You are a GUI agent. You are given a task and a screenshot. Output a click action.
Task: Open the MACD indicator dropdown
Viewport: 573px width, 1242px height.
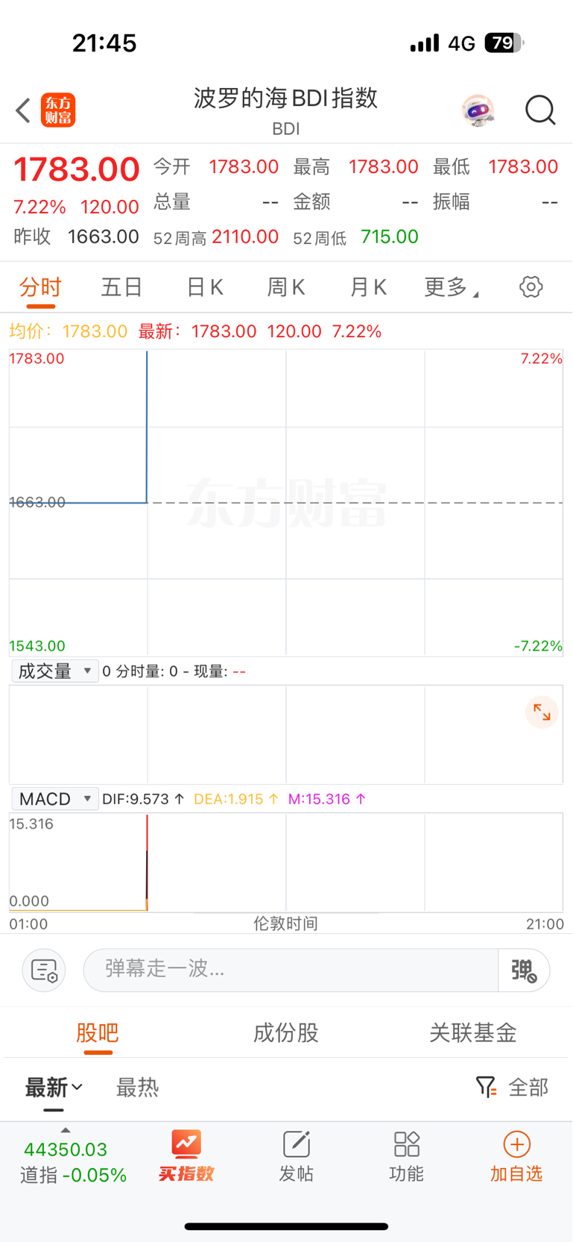(x=55, y=799)
